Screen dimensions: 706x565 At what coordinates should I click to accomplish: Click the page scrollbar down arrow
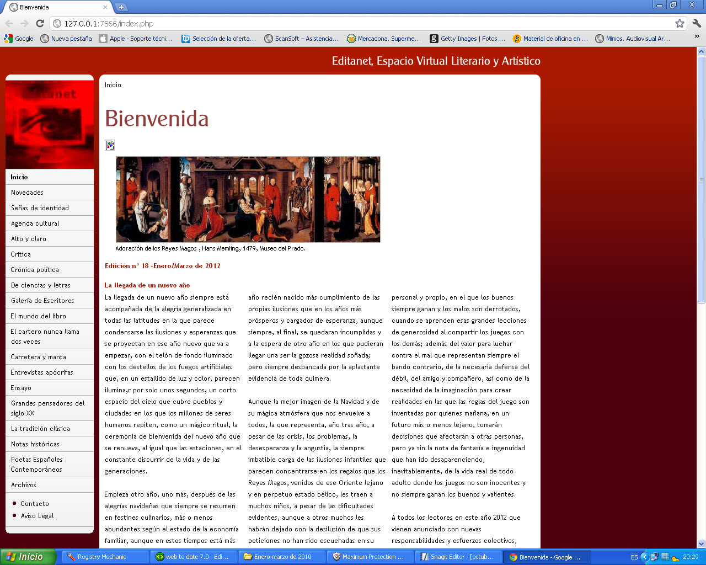pyautogui.click(x=701, y=543)
